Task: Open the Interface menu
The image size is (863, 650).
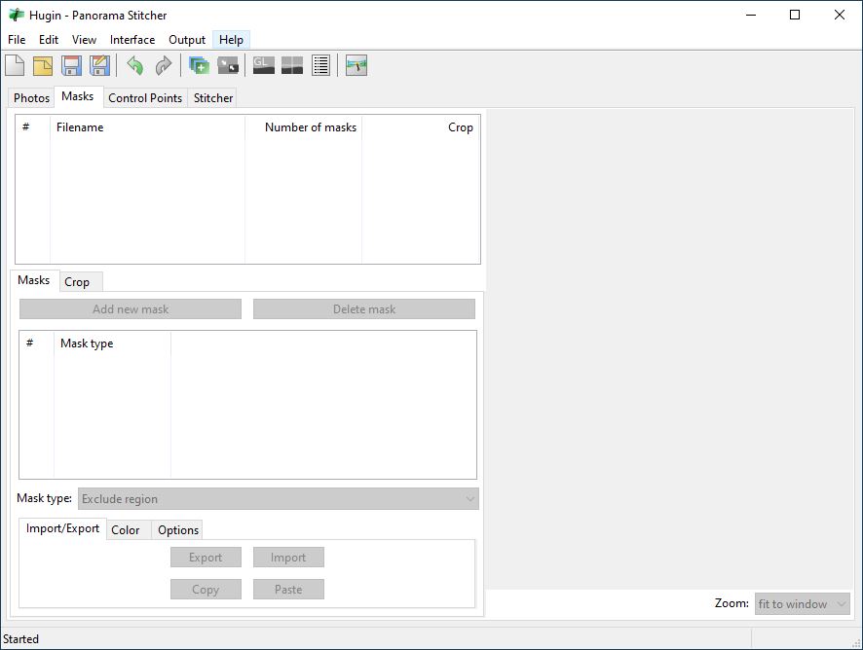Action: coord(132,40)
